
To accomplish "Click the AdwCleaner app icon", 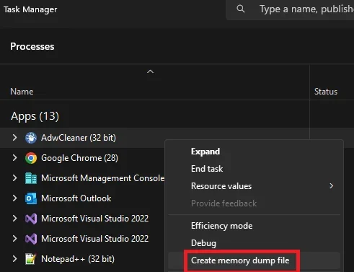I will [x=31, y=138].
